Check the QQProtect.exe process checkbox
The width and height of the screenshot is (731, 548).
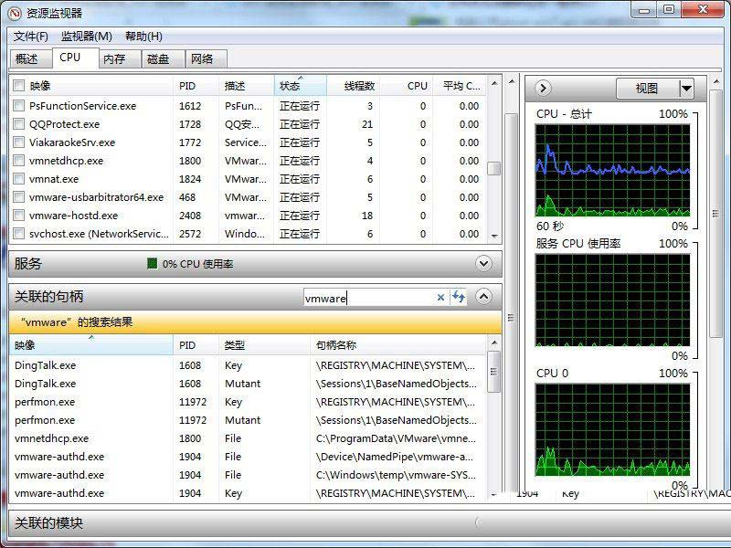19,124
